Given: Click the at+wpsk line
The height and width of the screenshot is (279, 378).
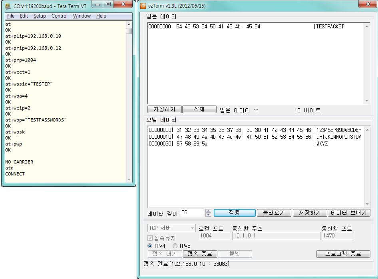Looking at the screenshot, I should click(x=15, y=132).
